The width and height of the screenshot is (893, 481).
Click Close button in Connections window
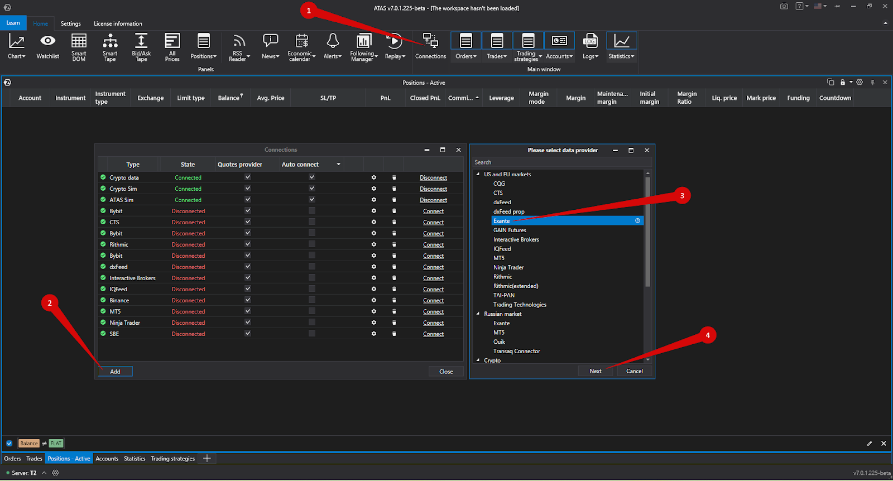(446, 372)
